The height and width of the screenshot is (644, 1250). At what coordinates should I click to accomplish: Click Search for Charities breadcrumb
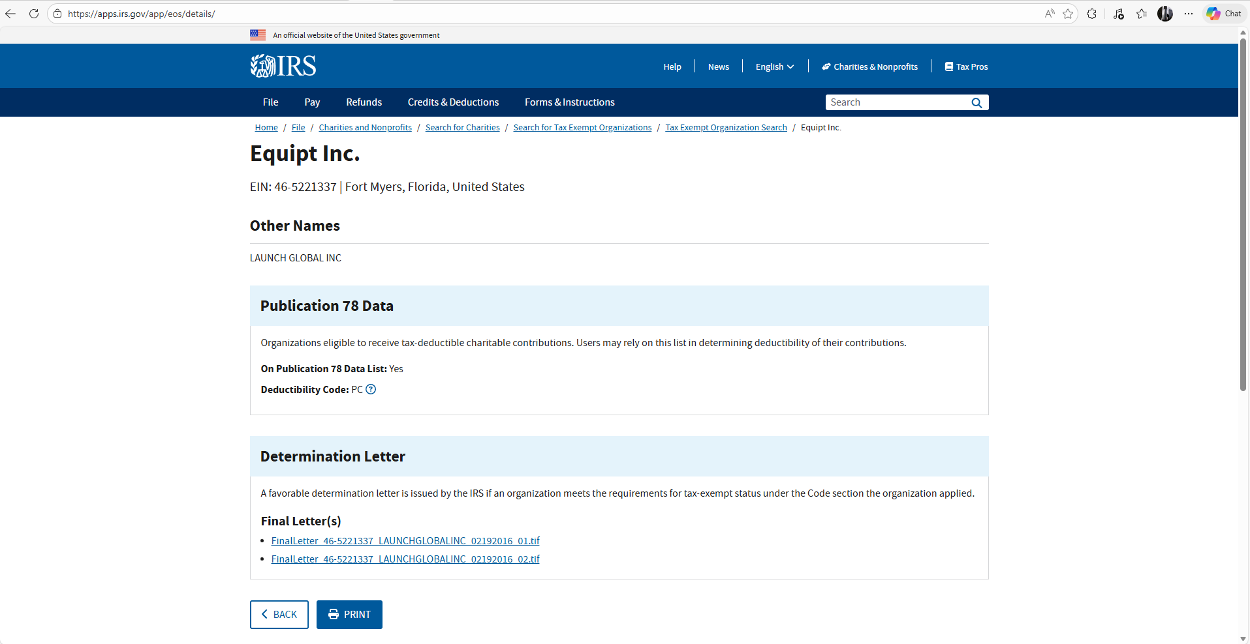click(463, 128)
